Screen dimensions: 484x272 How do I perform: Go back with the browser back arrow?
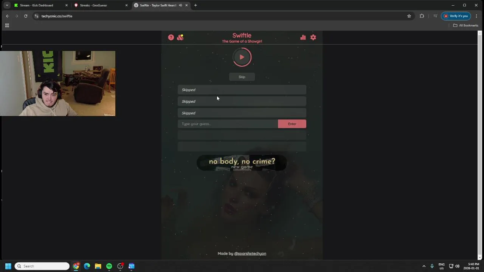coord(8,16)
